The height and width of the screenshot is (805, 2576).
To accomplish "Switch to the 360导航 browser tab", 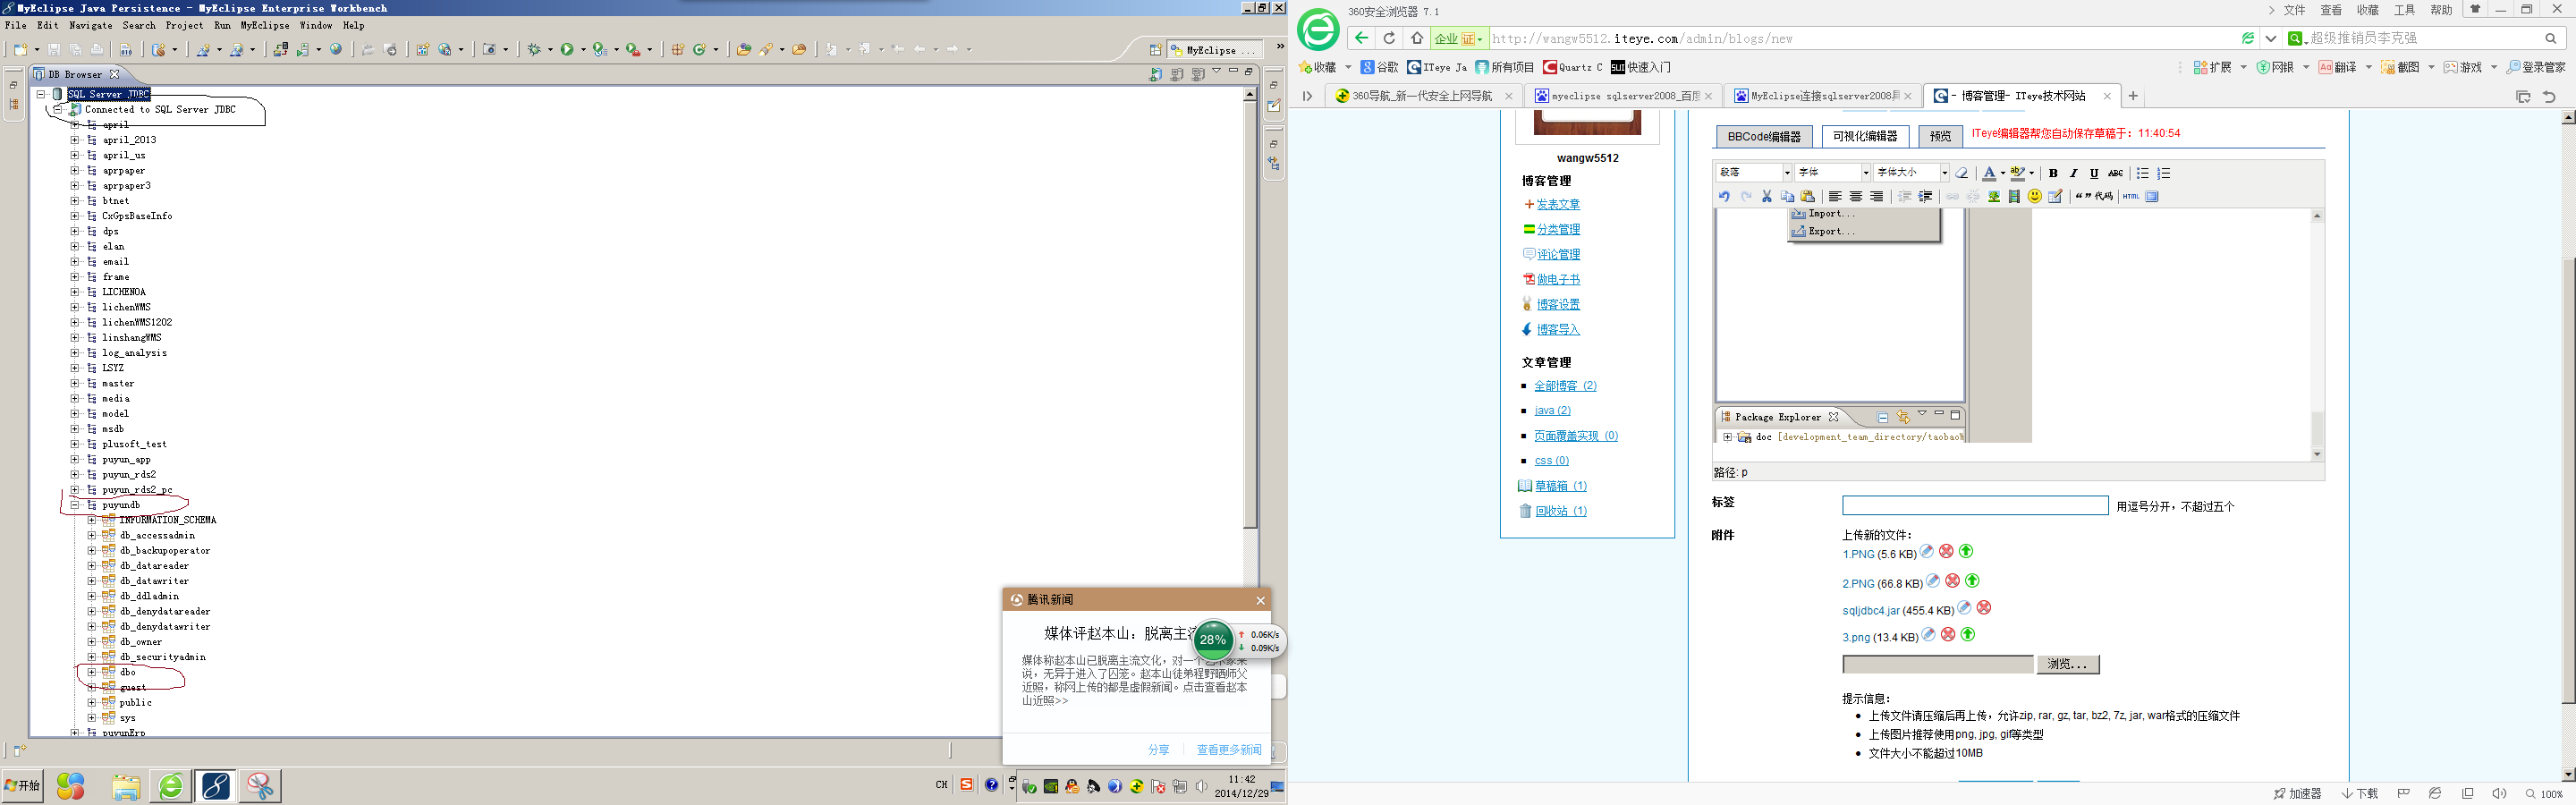I will point(1422,96).
